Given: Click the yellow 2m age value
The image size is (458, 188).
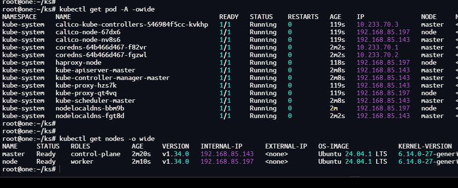Looking at the screenshot, I should 334,109.
